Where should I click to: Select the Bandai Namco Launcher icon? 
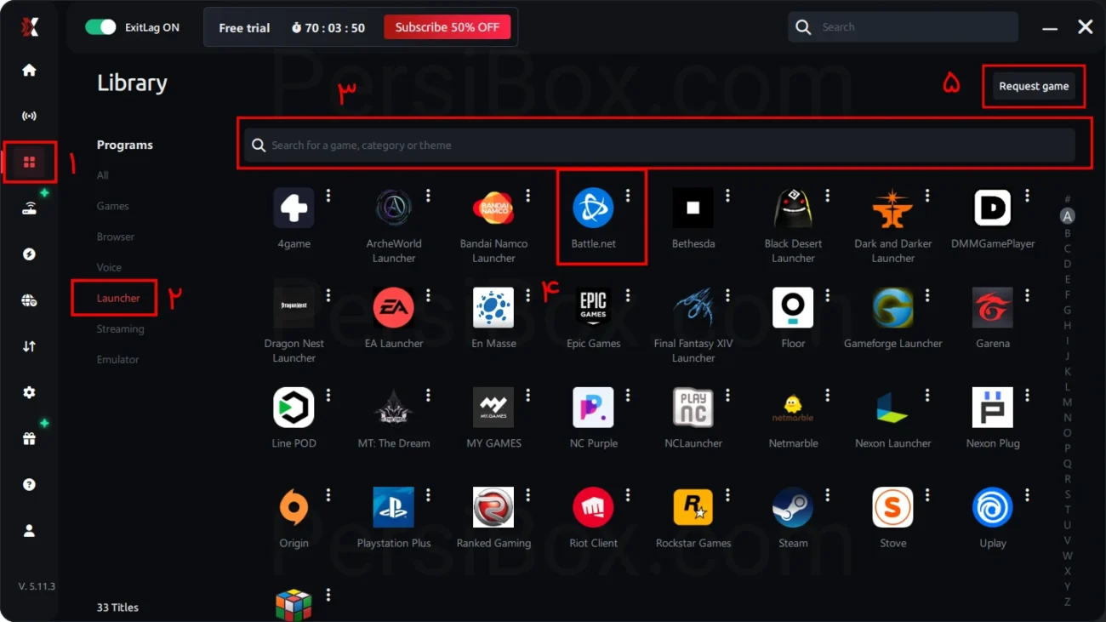click(x=493, y=208)
